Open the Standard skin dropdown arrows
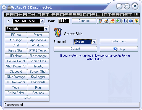Viewport: 142px width, 110px height. coord(94,42)
